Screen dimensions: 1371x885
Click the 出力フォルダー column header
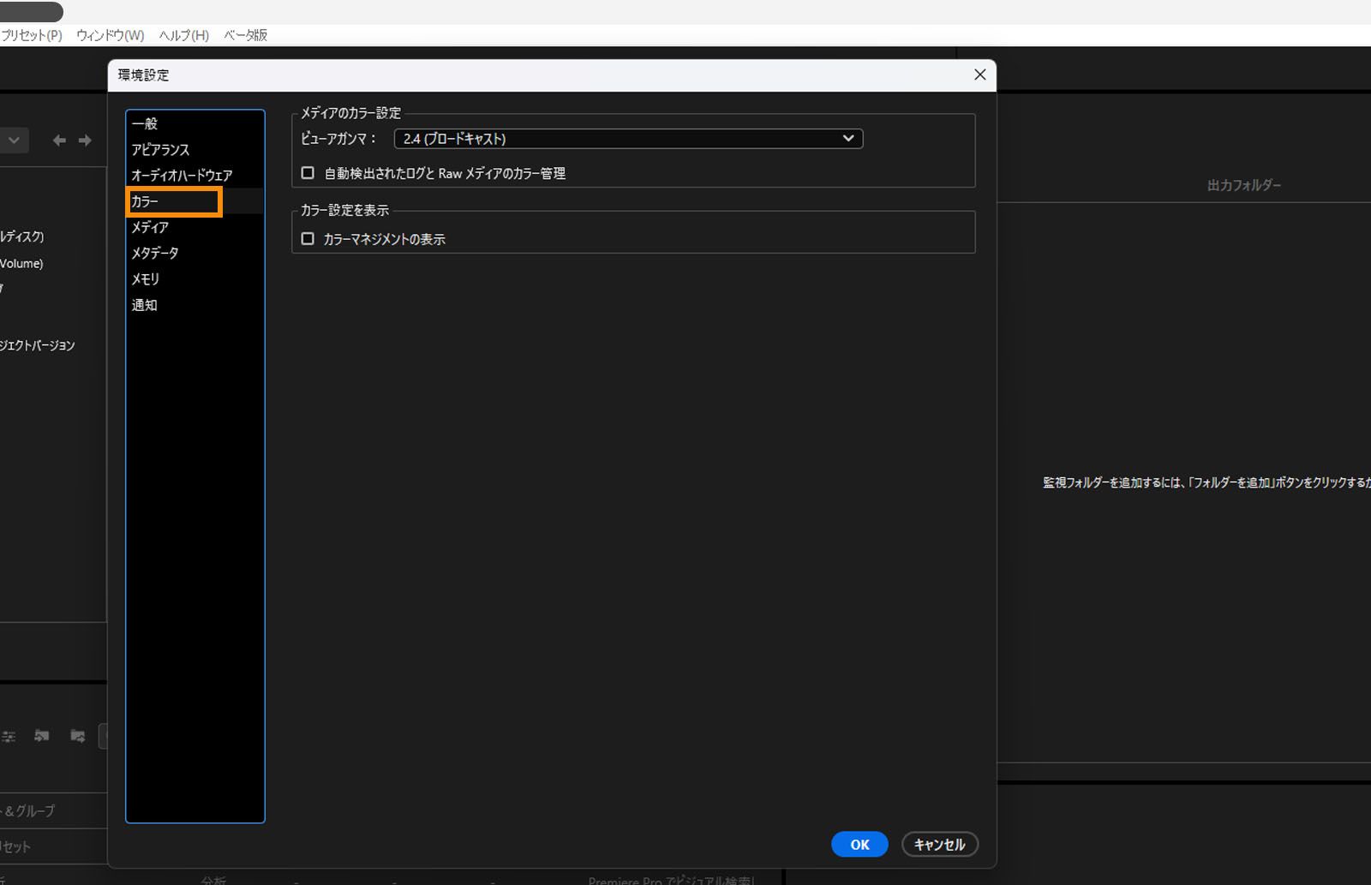tap(1244, 185)
